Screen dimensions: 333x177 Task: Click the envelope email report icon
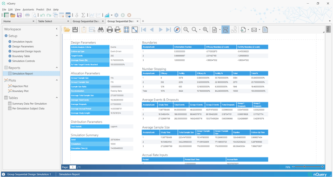pos(254,30)
